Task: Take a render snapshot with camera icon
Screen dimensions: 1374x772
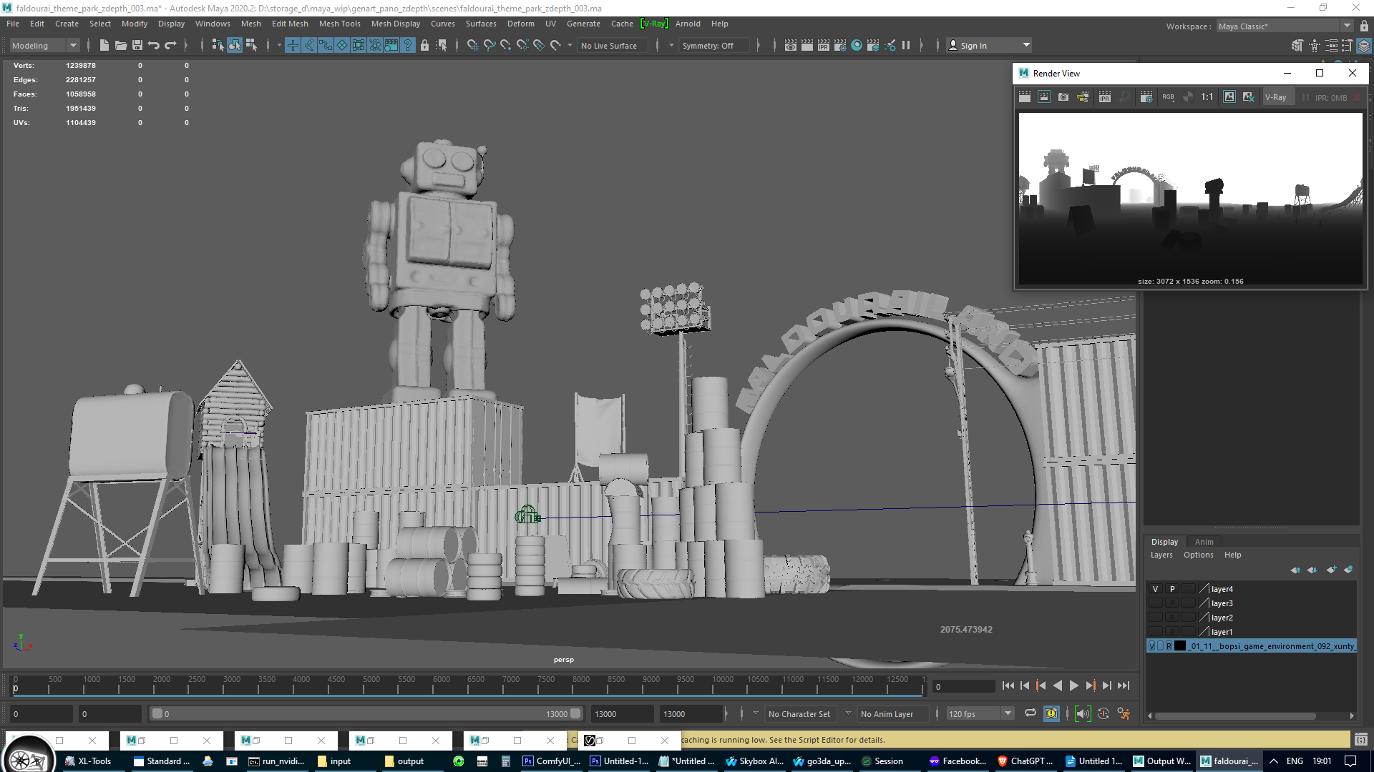Action: (x=1063, y=96)
